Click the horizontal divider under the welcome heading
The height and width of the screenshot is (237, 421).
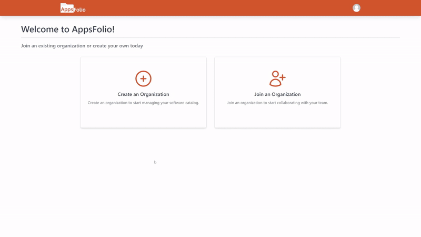(x=210, y=38)
